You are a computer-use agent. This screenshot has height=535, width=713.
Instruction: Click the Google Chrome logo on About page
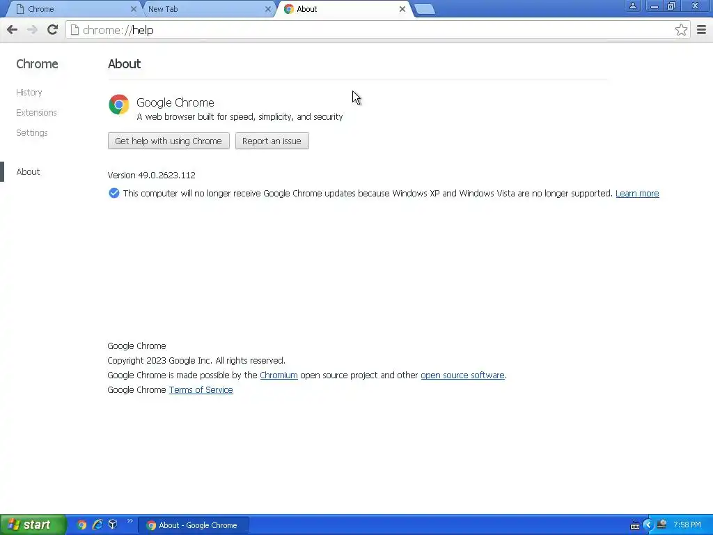118,104
